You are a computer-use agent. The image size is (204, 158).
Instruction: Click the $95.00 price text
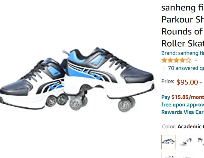click(187, 82)
